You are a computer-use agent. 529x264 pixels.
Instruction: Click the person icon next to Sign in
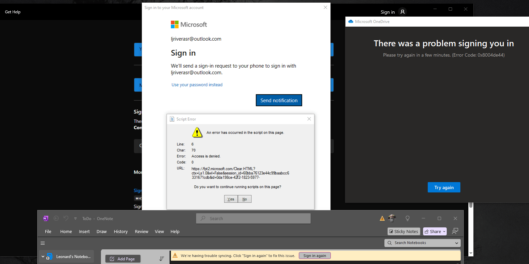[x=402, y=12]
